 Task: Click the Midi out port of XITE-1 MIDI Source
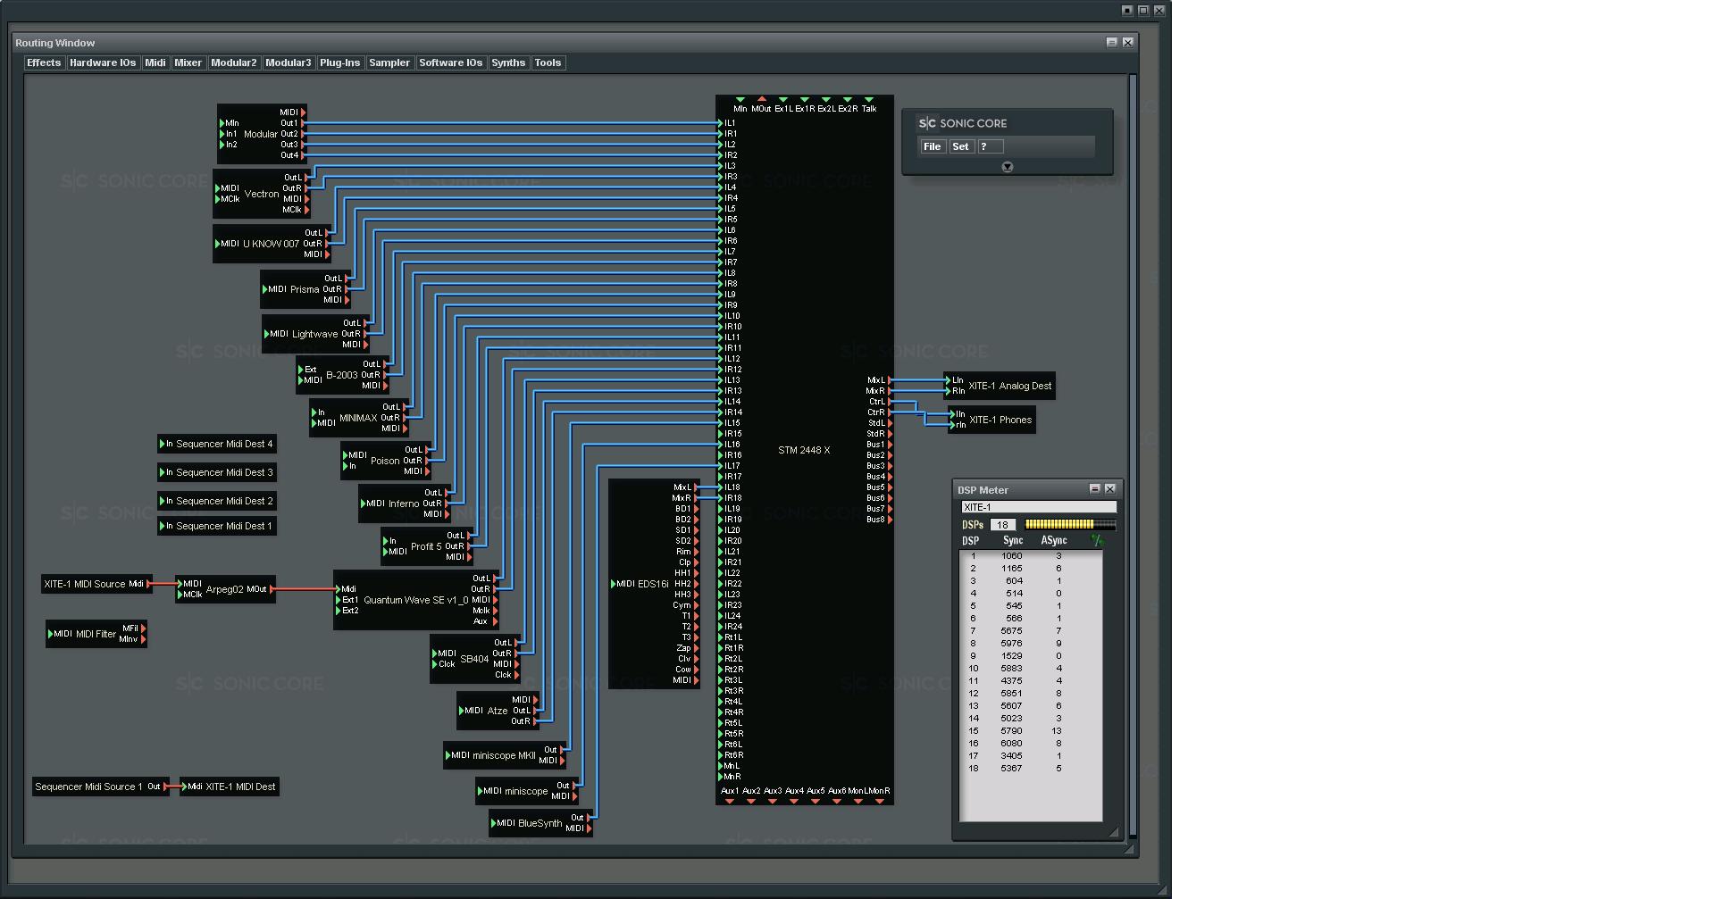click(149, 584)
